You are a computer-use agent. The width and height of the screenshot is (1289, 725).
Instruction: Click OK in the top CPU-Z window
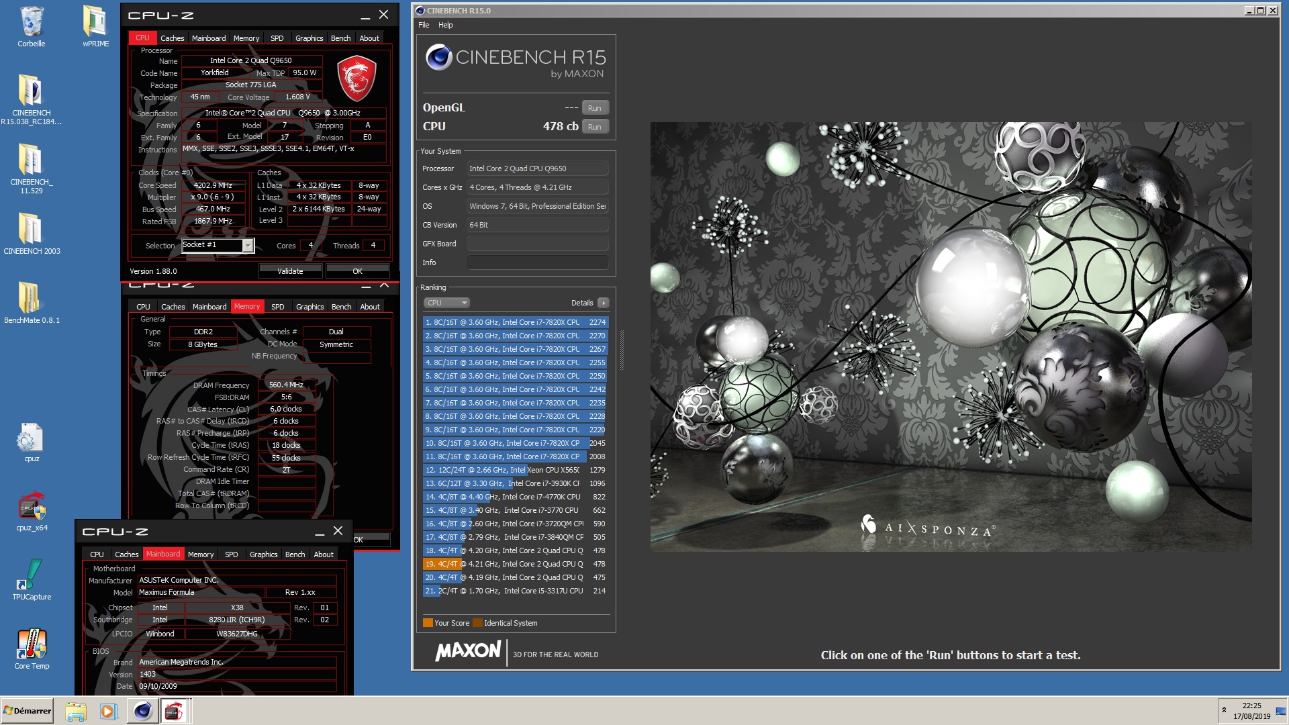[x=357, y=271]
